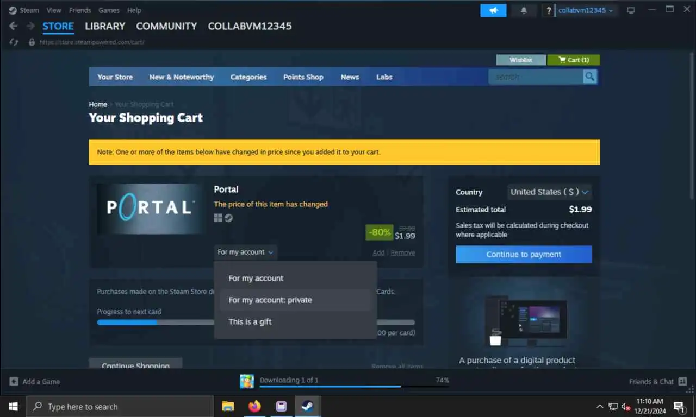Click the store URL address text

(x=92, y=42)
